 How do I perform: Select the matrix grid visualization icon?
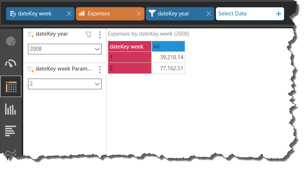(11, 87)
